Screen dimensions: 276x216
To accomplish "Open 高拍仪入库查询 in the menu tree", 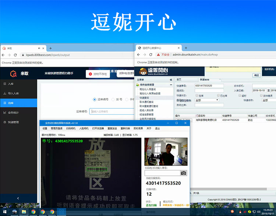I will tap(148, 89).
